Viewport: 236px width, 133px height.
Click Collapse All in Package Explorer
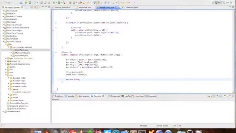[x=32, y=7]
